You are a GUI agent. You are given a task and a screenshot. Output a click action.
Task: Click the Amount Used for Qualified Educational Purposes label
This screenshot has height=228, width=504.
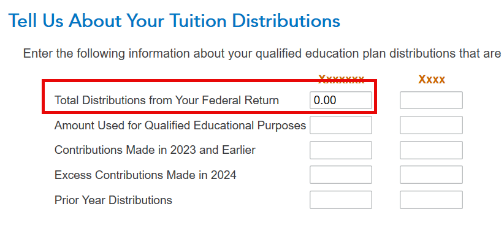pyautogui.click(x=180, y=125)
